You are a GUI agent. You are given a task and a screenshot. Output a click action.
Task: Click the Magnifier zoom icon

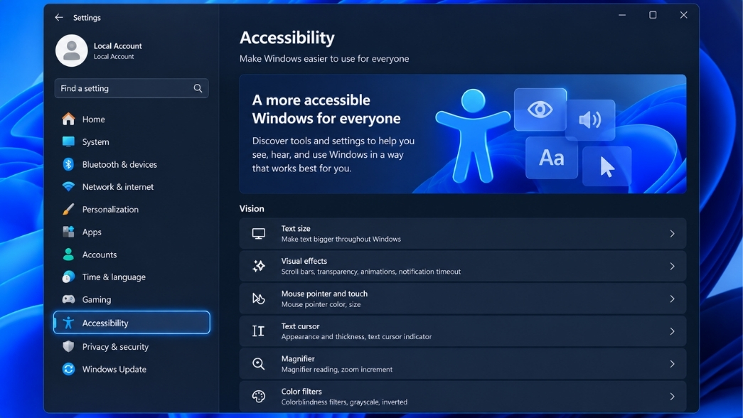point(258,364)
